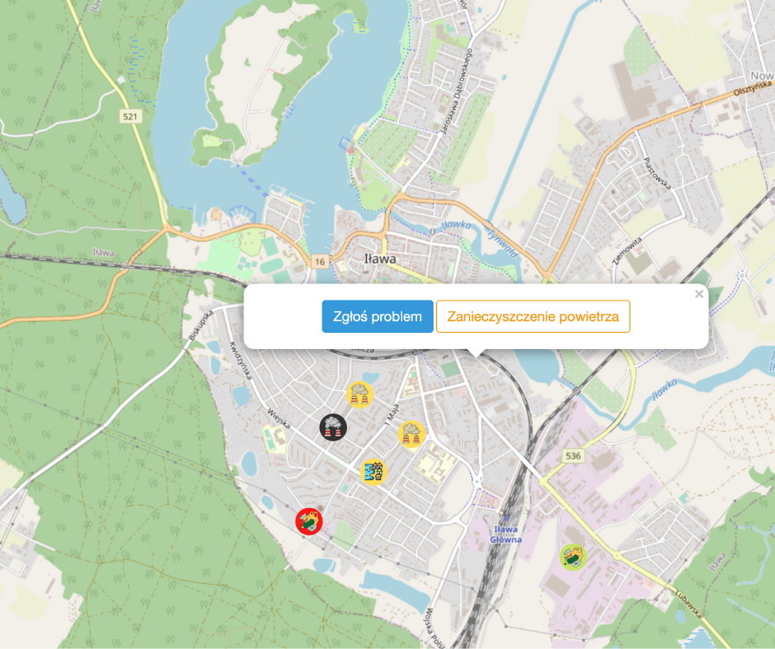Choose Zanieczyszczenie powietrza category button
775x649 pixels.
tap(533, 316)
